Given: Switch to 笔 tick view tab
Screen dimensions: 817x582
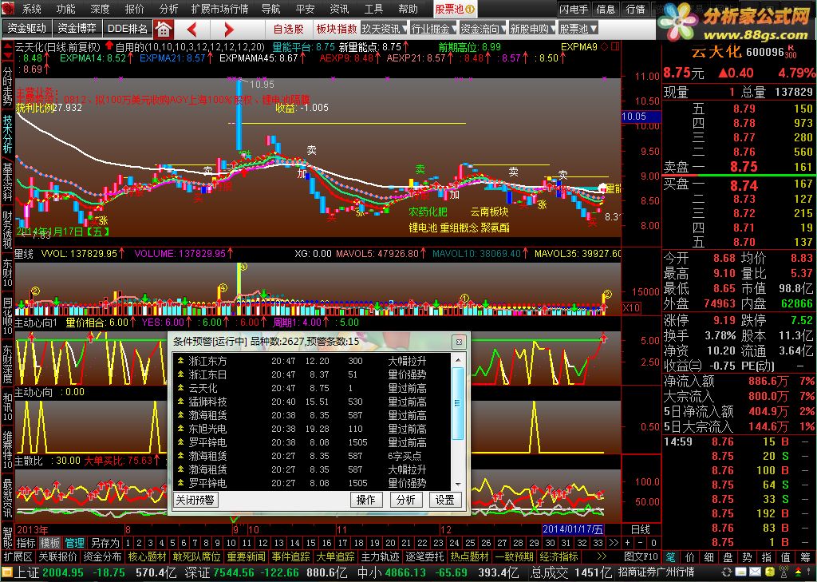Looking at the screenshot, I should [670, 557].
